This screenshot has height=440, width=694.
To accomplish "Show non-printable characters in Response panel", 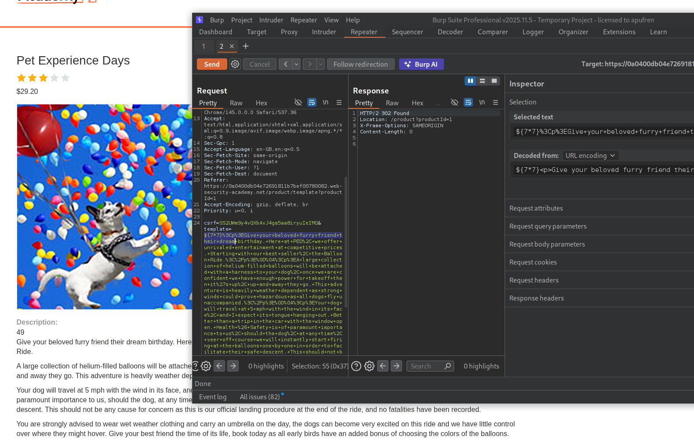I will (x=482, y=103).
